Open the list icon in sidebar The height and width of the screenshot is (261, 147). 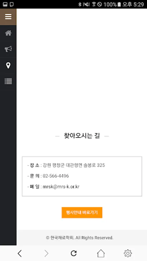click(x=8, y=81)
